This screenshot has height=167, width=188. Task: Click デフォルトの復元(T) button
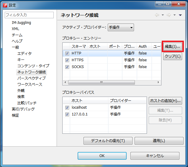tap(108, 141)
